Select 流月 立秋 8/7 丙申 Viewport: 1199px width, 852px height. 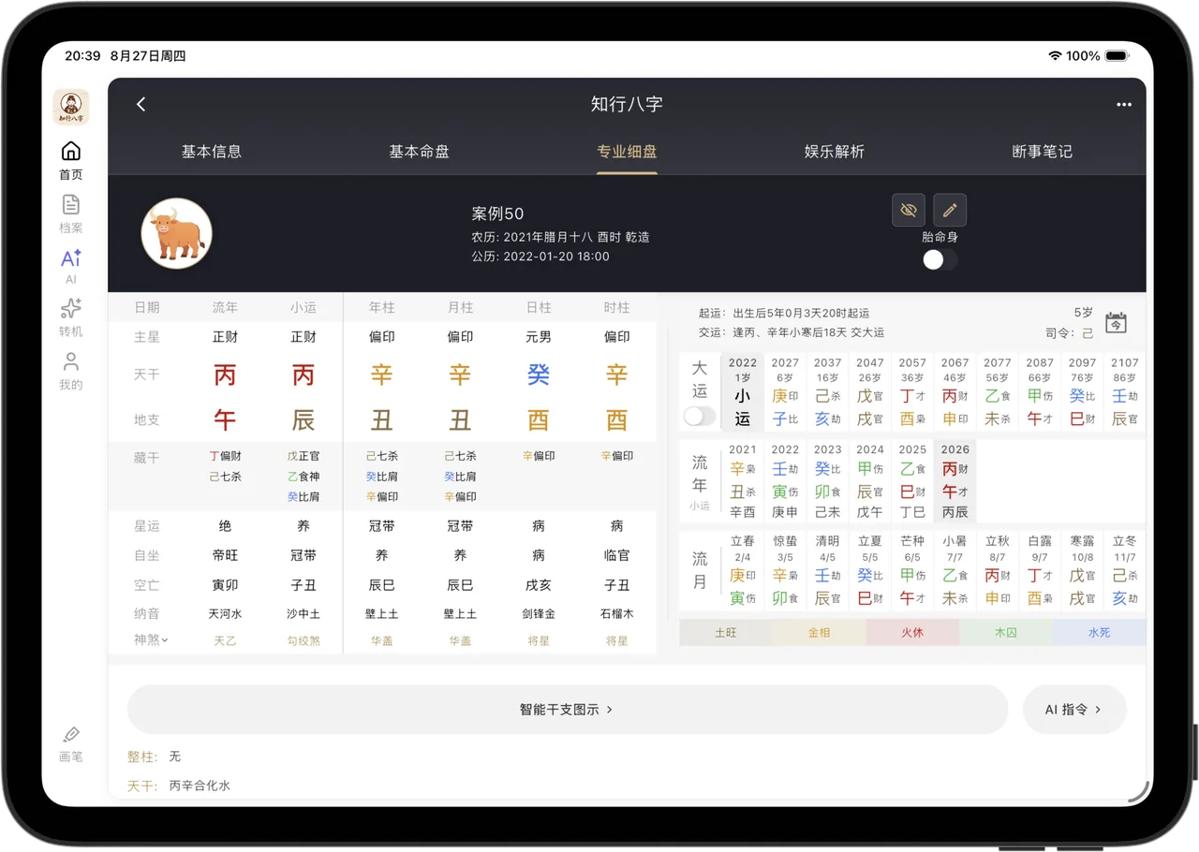[998, 571]
